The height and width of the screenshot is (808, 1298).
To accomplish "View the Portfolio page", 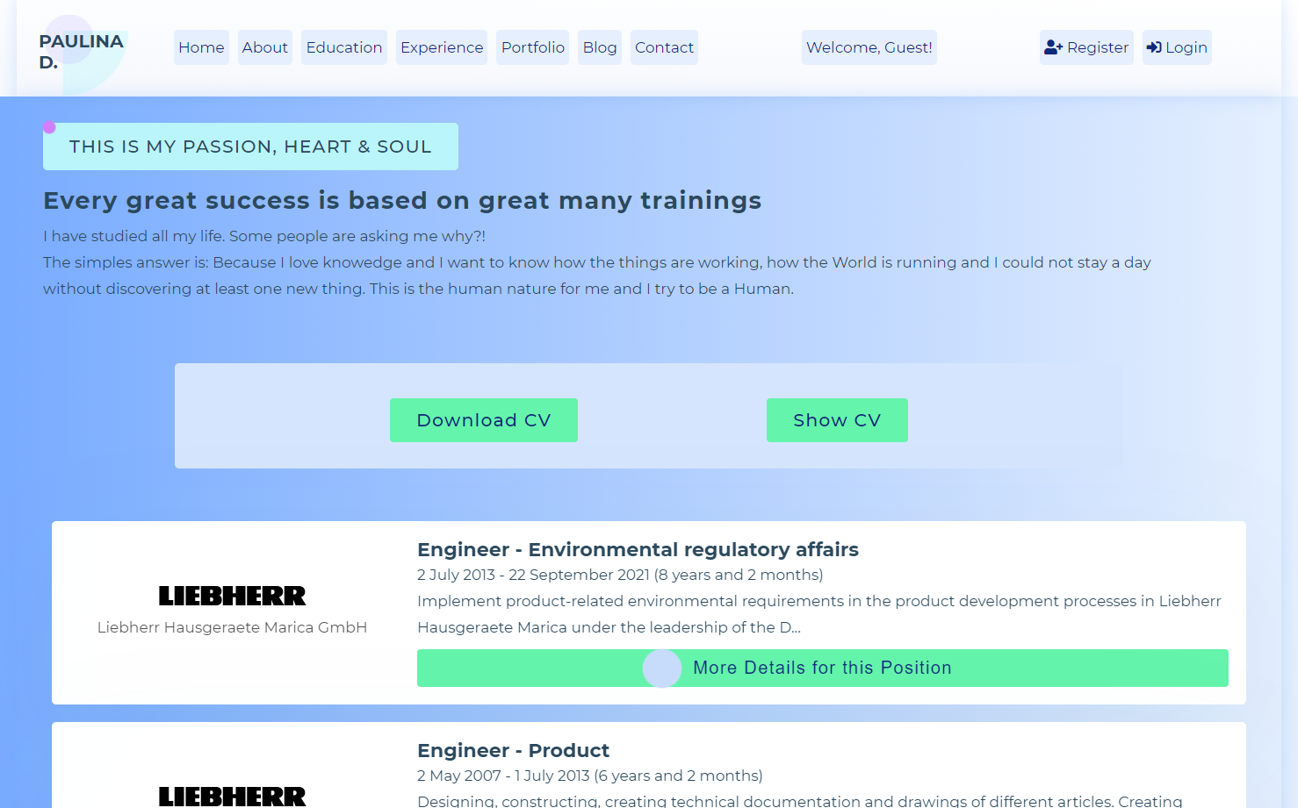I will coord(532,47).
